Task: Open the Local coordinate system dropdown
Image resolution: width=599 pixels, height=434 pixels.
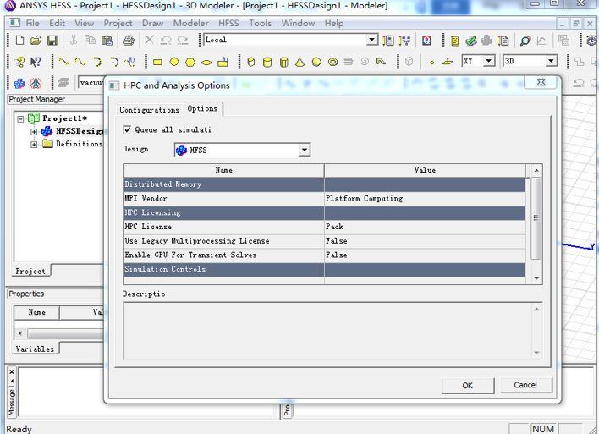Action: [x=371, y=40]
